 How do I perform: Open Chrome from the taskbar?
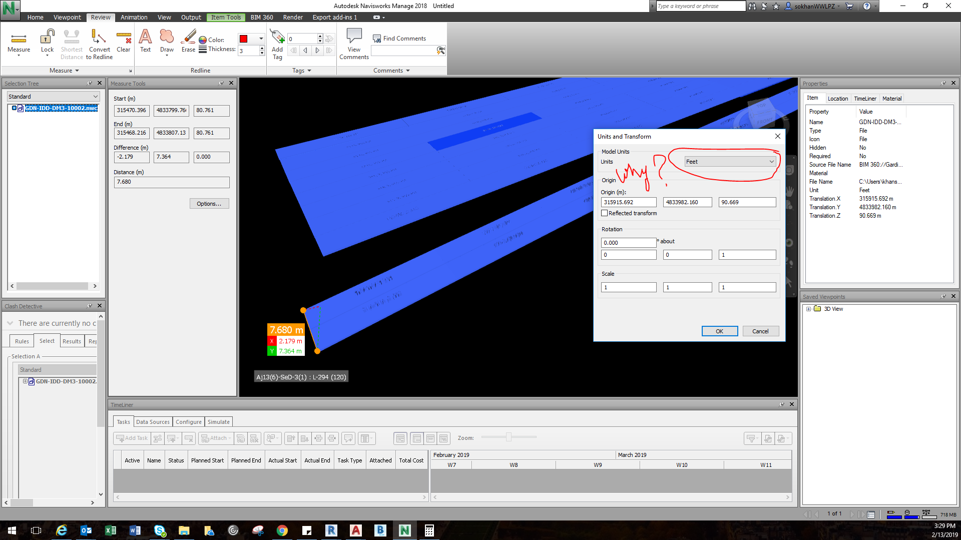point(282,530)
